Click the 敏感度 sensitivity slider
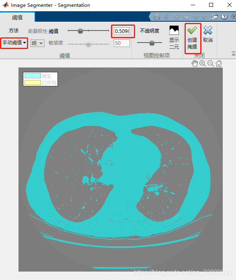The image size is (236, 280). (88, 44)
